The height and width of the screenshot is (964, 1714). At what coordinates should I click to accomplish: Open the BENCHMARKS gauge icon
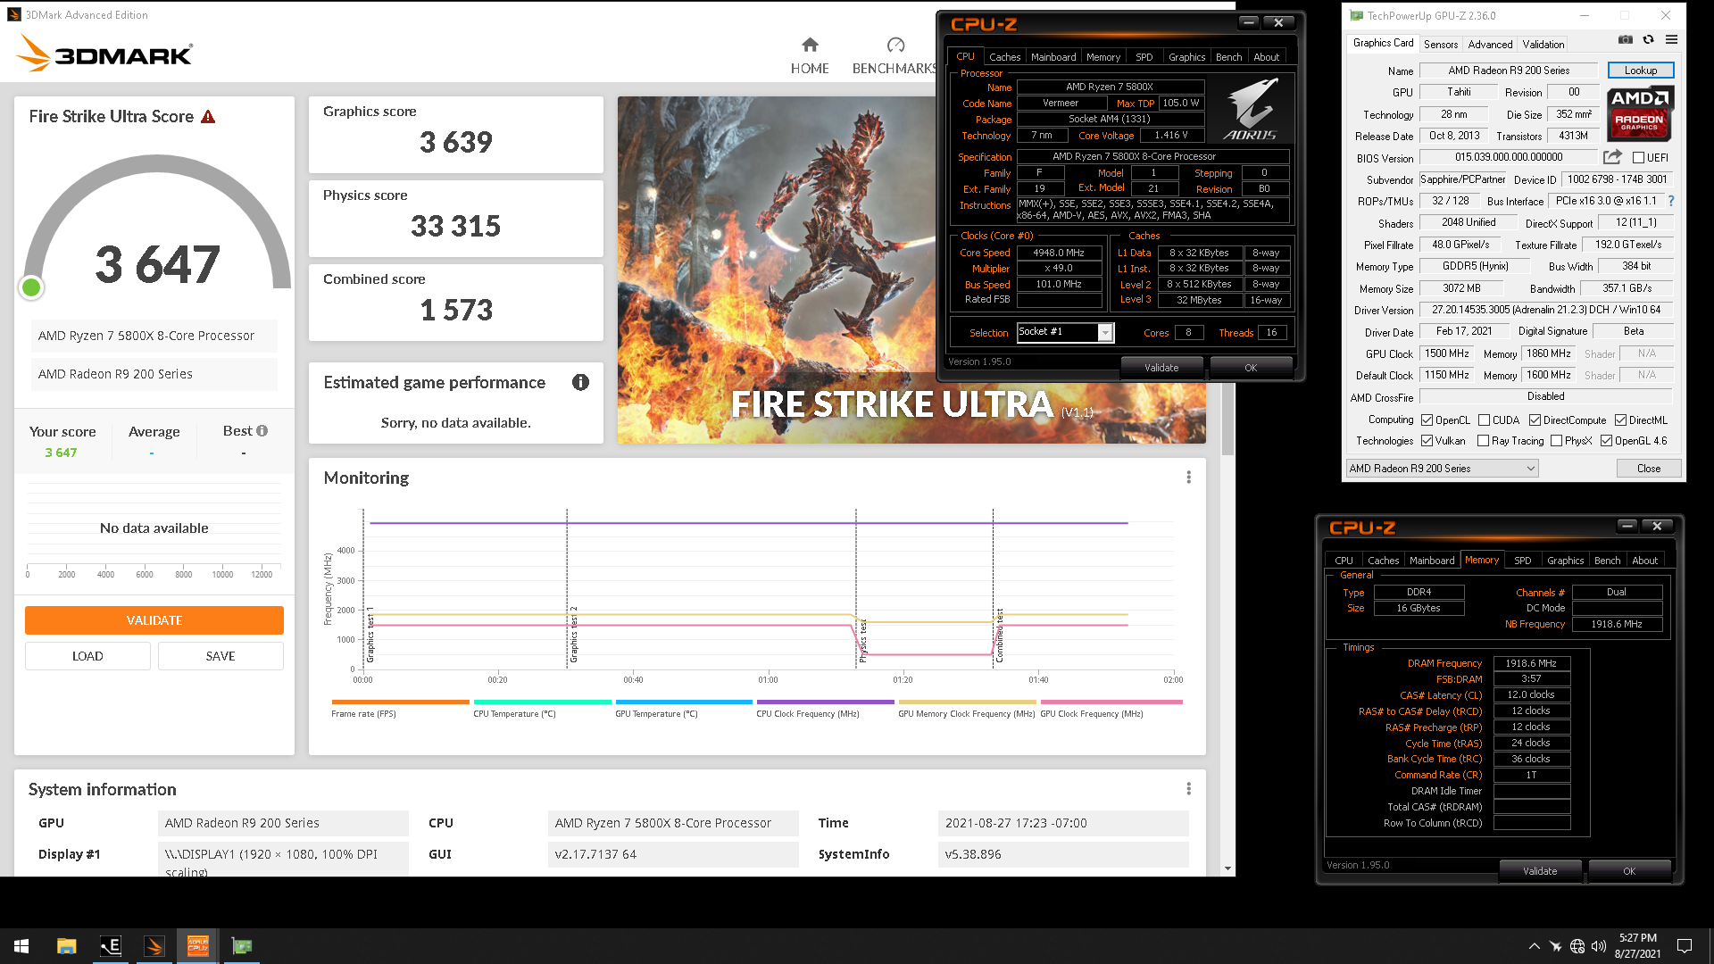click(895, 45)
